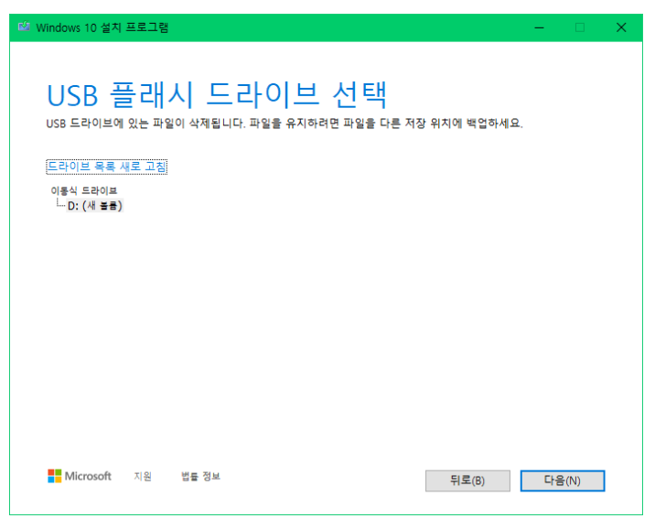Go back with the 뒤로(B) button
Screen dimensions: 655x529
pyautogui.click(x=467, y=480)
